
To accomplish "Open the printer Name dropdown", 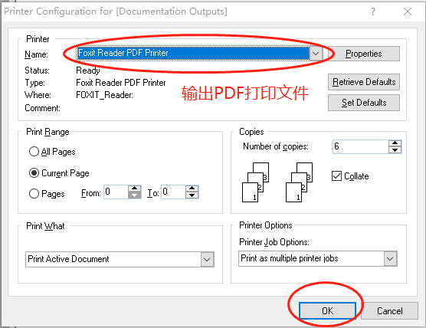I will [316, 54].
